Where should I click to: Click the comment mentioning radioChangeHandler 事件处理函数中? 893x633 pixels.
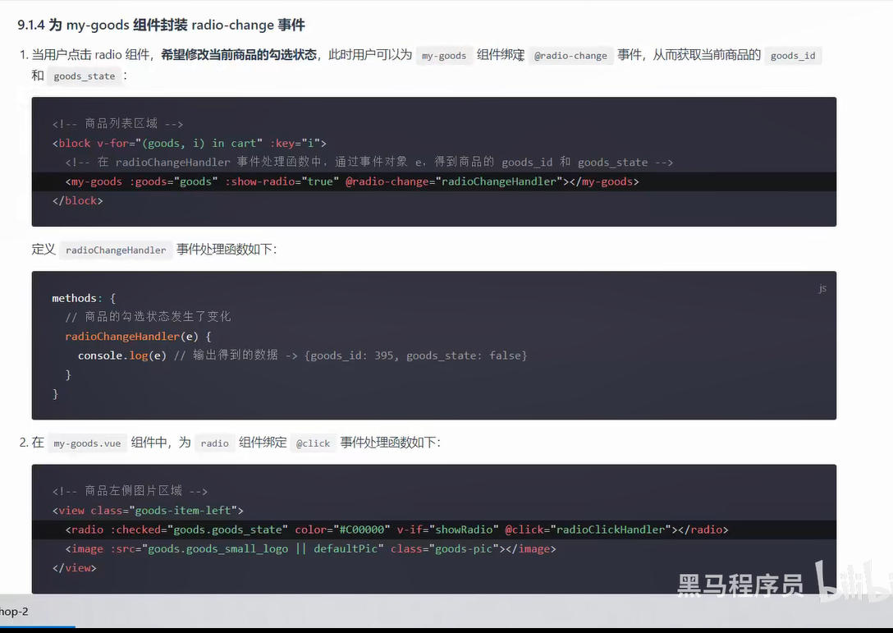[369, 163]
